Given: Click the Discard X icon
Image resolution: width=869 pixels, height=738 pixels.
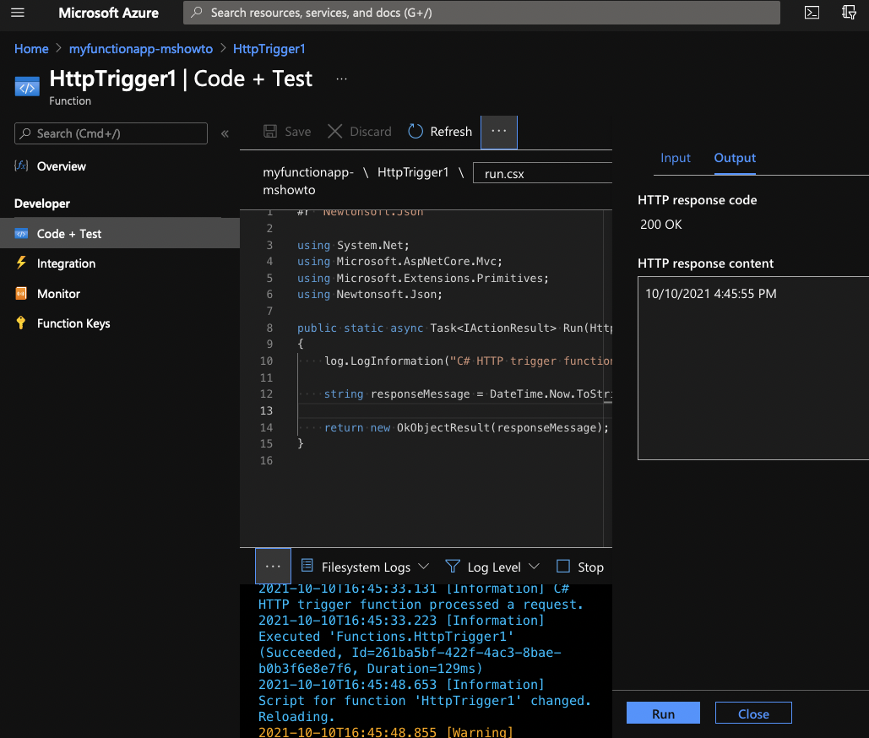Looking at the screenshot, I should 334,132.
